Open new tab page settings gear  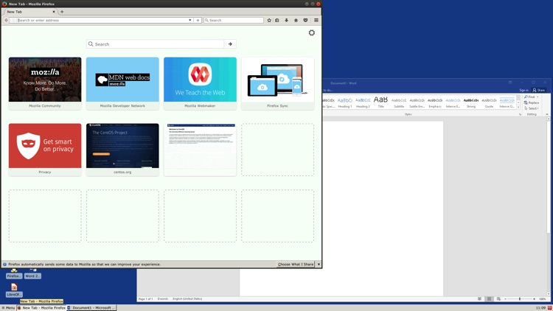pos(311,32)
